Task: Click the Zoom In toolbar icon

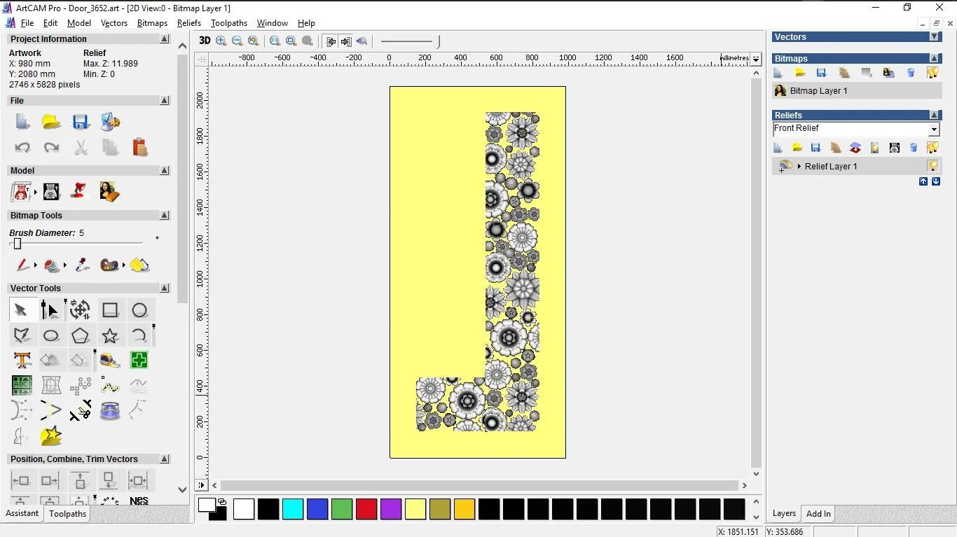Action: pos(221,41)
